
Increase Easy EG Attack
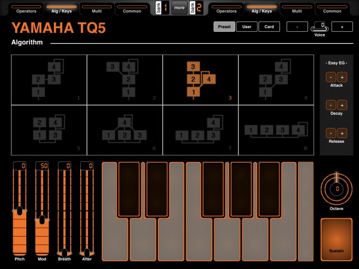pos(342,77)
